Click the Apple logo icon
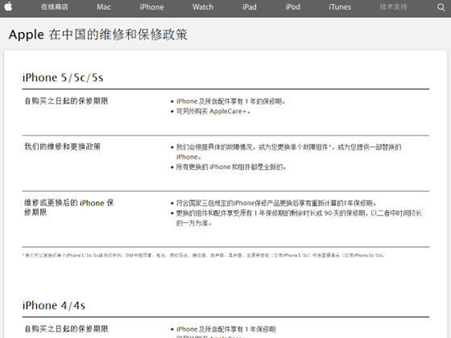Viewport: 451px width, 338px height. (9, 7)
